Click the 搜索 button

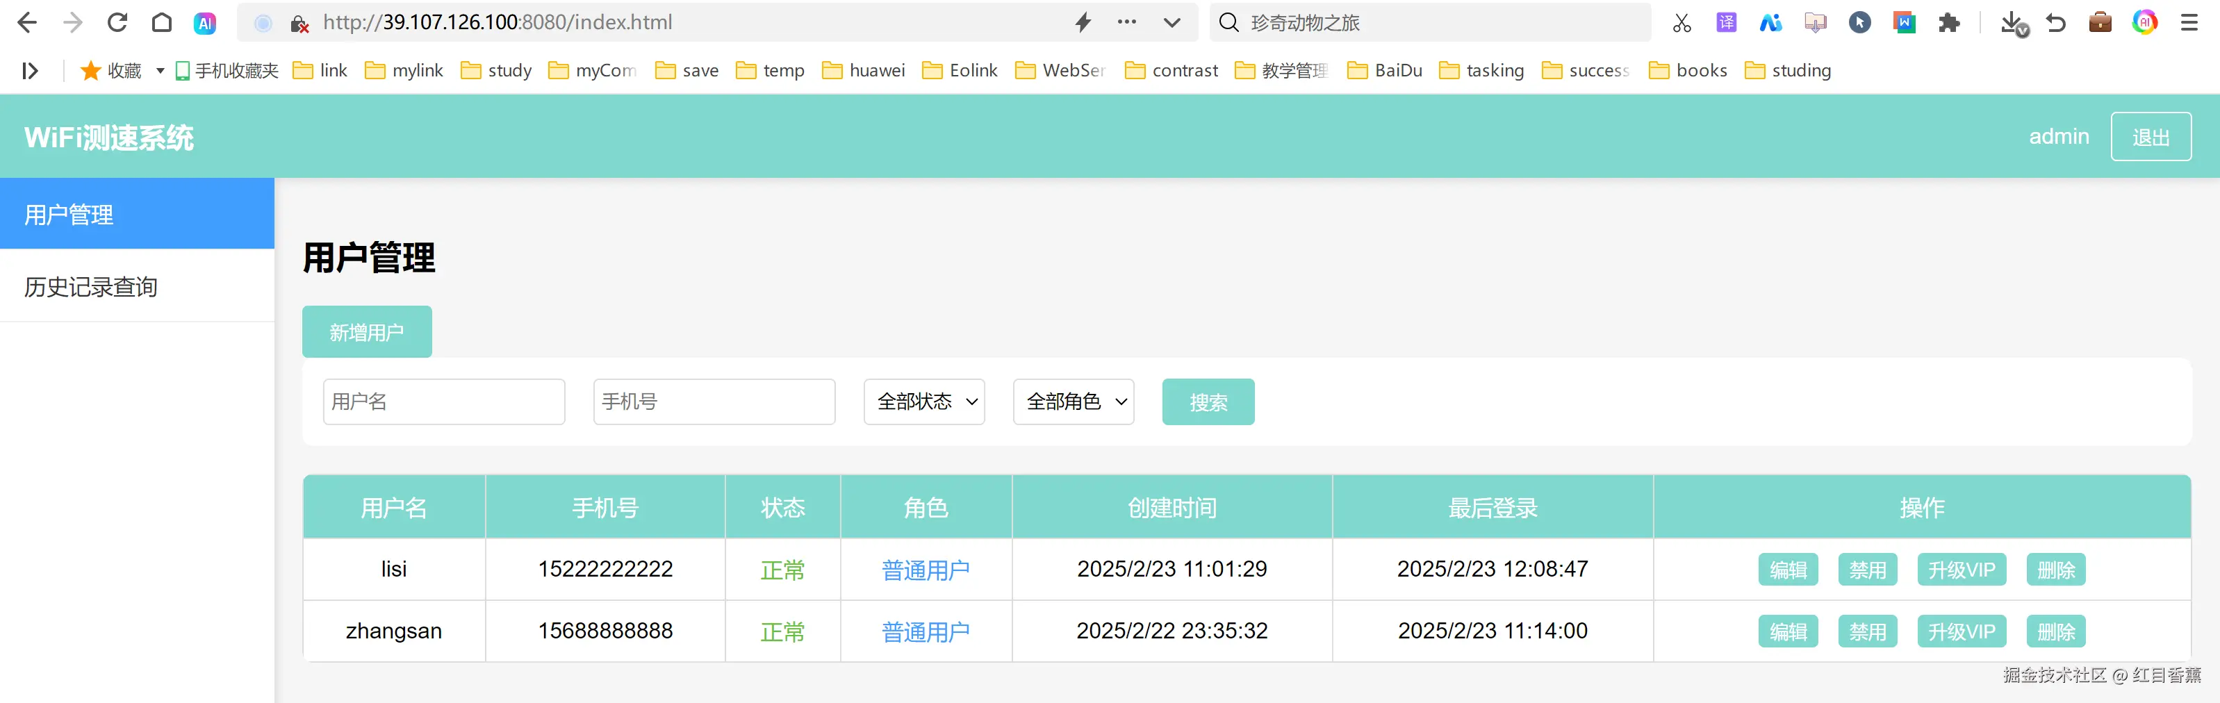tap(1208, 402)
